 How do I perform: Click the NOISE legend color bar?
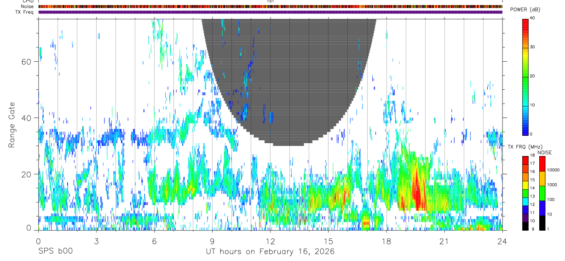coord(542,193)
